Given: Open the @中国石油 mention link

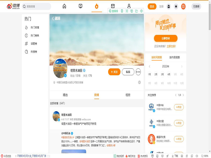Looking at the screenshot, I should pyautogui.click(x=66, y=133).
